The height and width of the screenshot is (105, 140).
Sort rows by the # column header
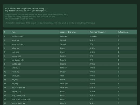coord(7,32)
